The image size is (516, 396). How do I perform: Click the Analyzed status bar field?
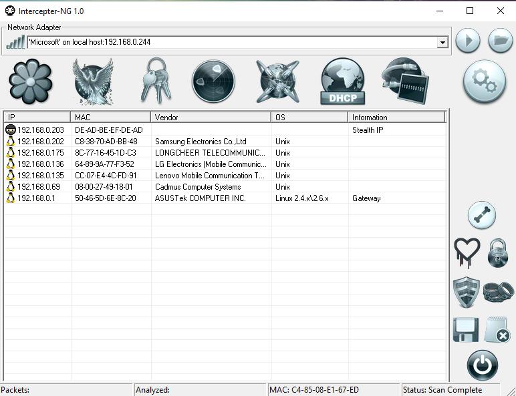click(x=200, y=390)
